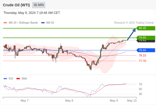Click the May 15 date axis label
The height and width of the screenshot is (105, 156).
(x=132, y=101)
